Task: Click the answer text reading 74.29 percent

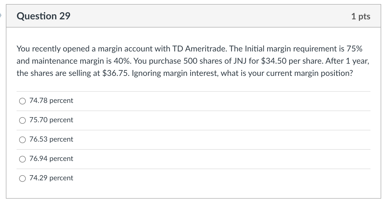Action: click(51, 178)
